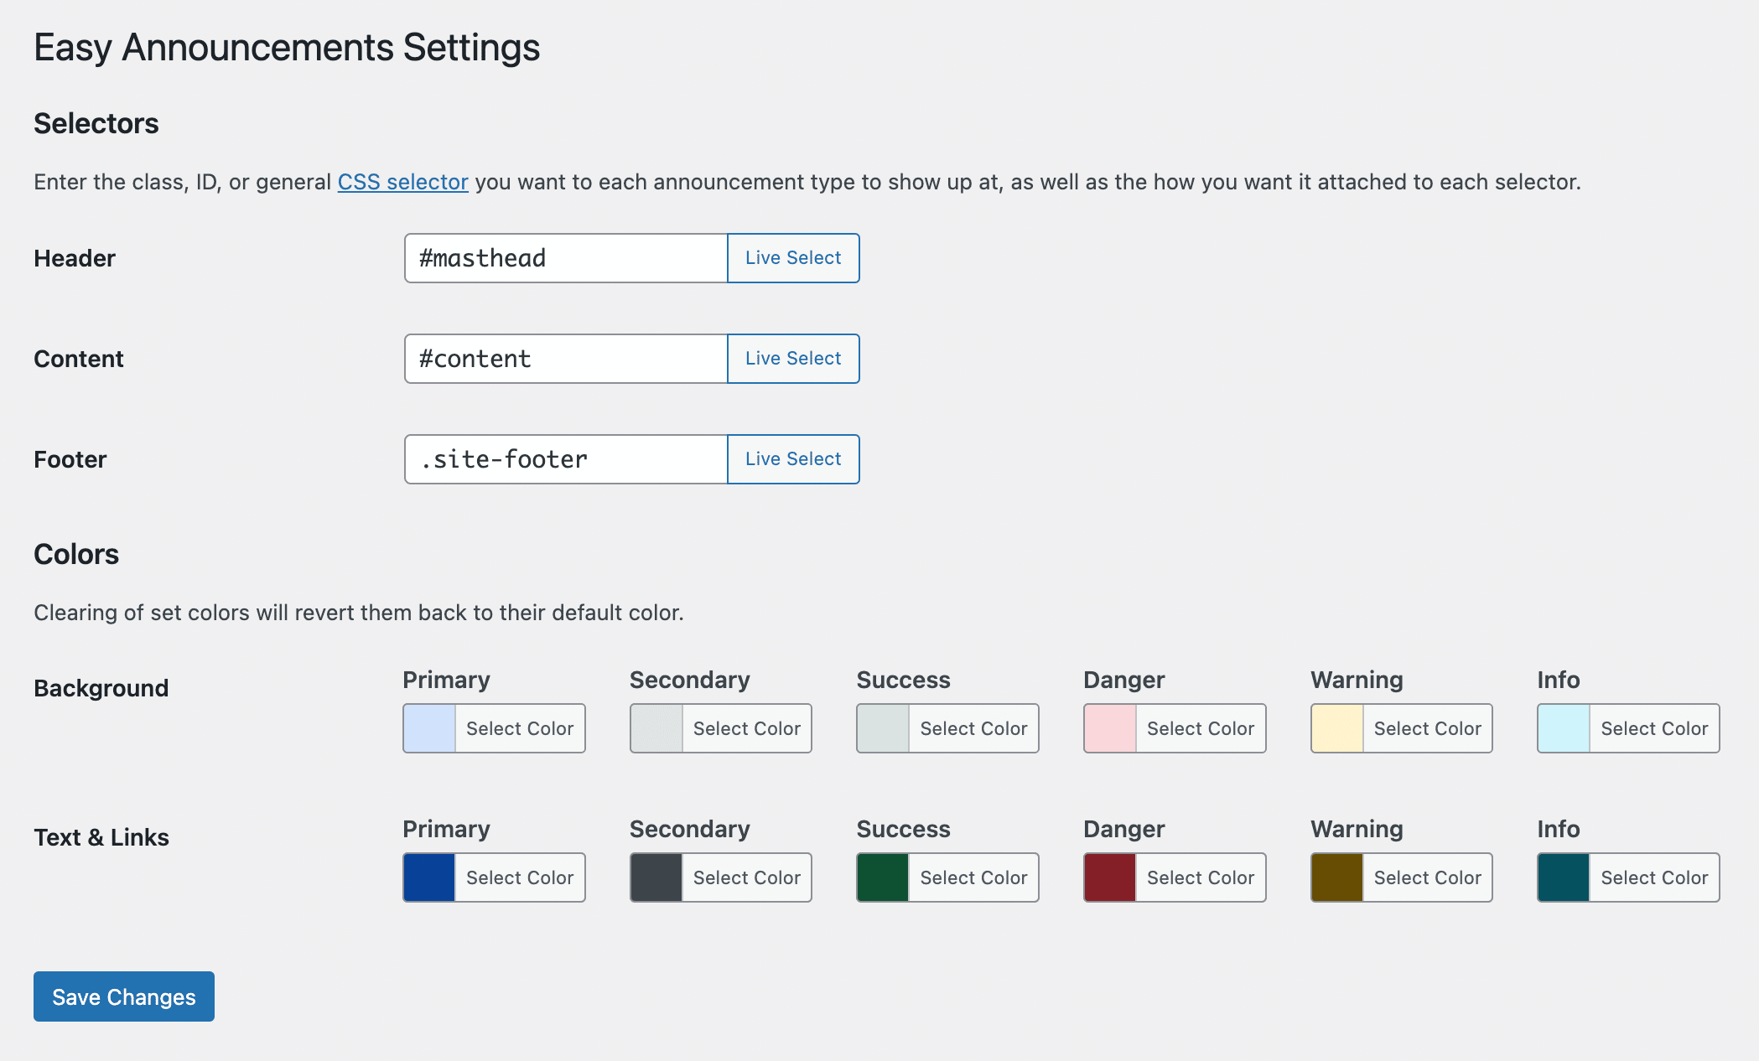Image resolution: width=1759 pixels, height=1061 pixels.
Task: Click Select Color for Text & Links Secondary
Action: pyautogui.click(x=747, y=877)
